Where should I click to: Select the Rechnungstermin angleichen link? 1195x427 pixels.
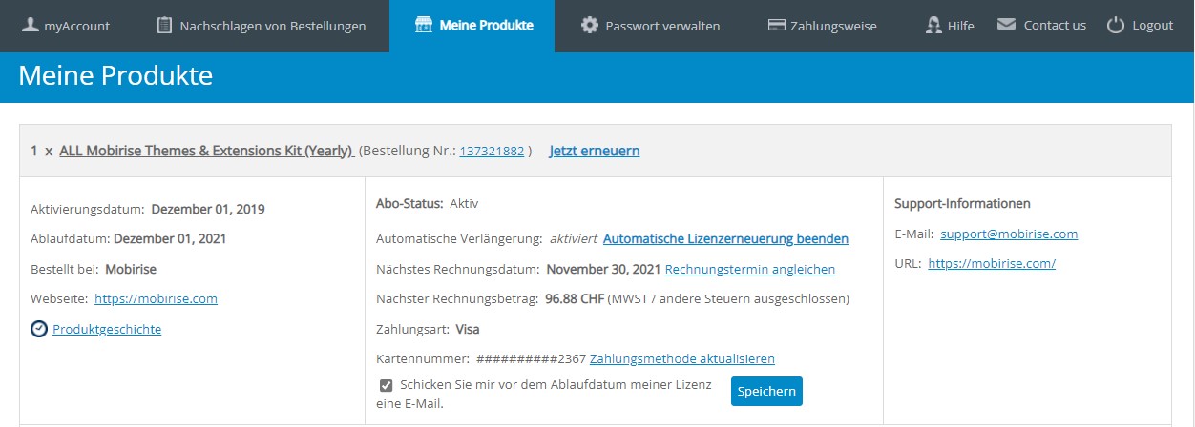(x=749, y=270)
